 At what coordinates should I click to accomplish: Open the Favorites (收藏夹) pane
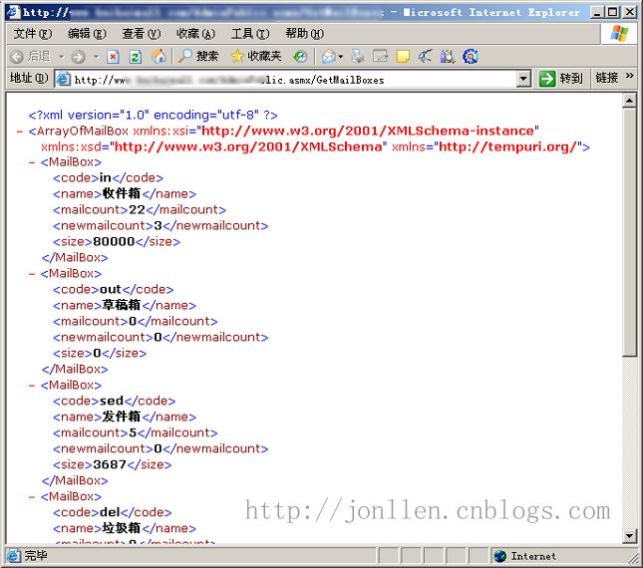pyautogui.click(x=256, y=56)
